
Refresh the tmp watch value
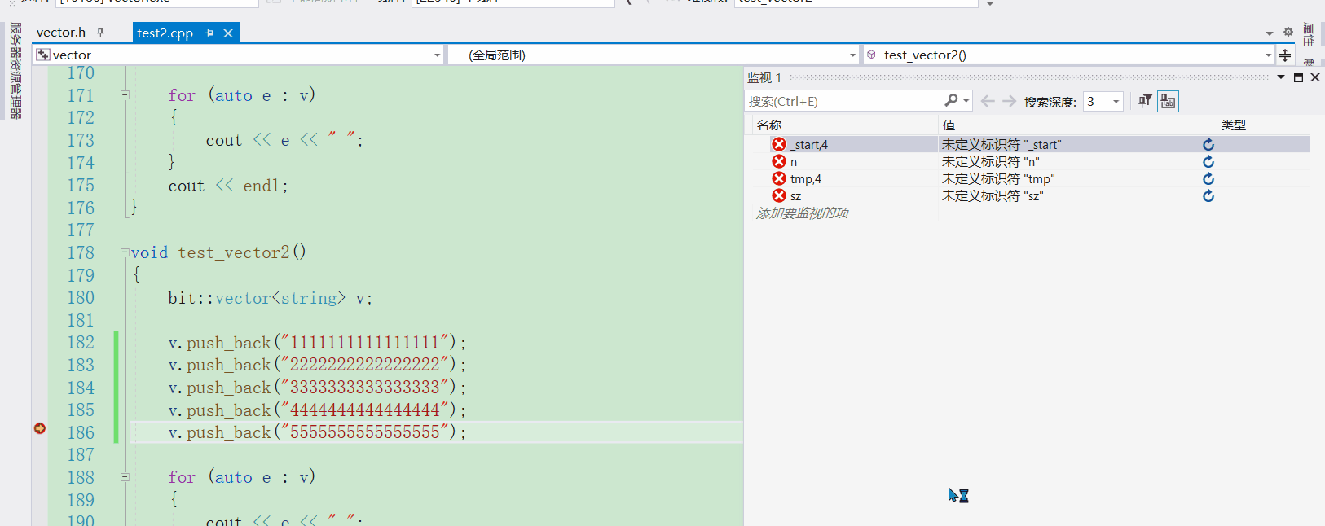(x=1208, y=178)
